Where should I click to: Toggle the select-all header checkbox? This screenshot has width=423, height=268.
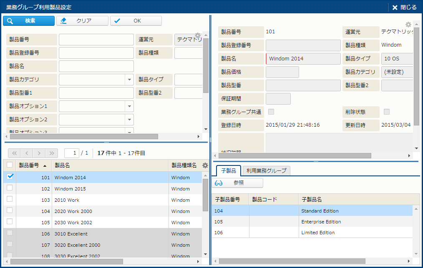[x=10, y=165]
